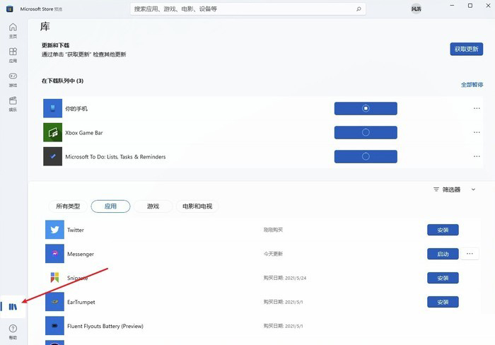Image resolution: width=495 pixels, height=345 pixels.
Task: Select the 所有类型 filter tab
Action: pos(68,206)
